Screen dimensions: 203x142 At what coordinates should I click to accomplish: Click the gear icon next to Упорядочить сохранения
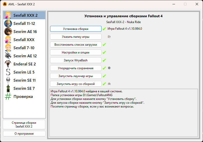click(x=109, y=68)
